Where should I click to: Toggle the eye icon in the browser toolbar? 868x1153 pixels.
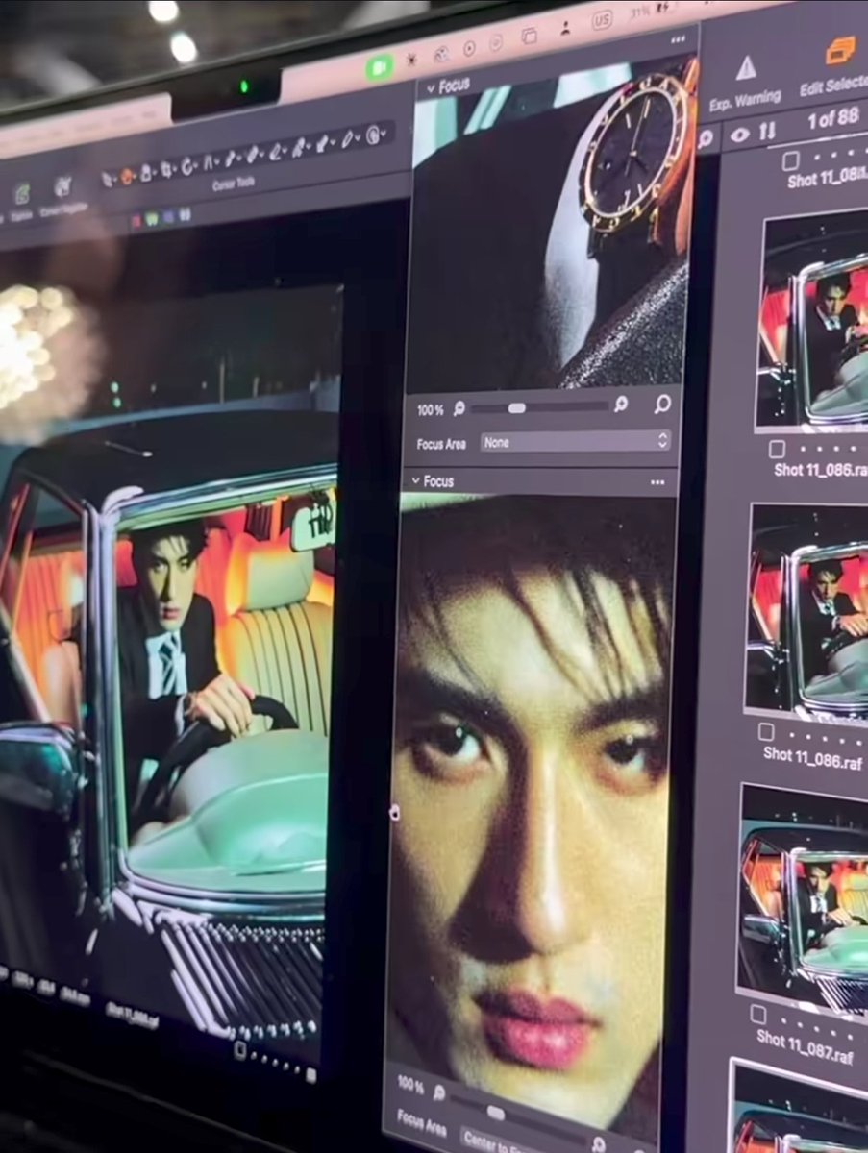click(739, 135)
